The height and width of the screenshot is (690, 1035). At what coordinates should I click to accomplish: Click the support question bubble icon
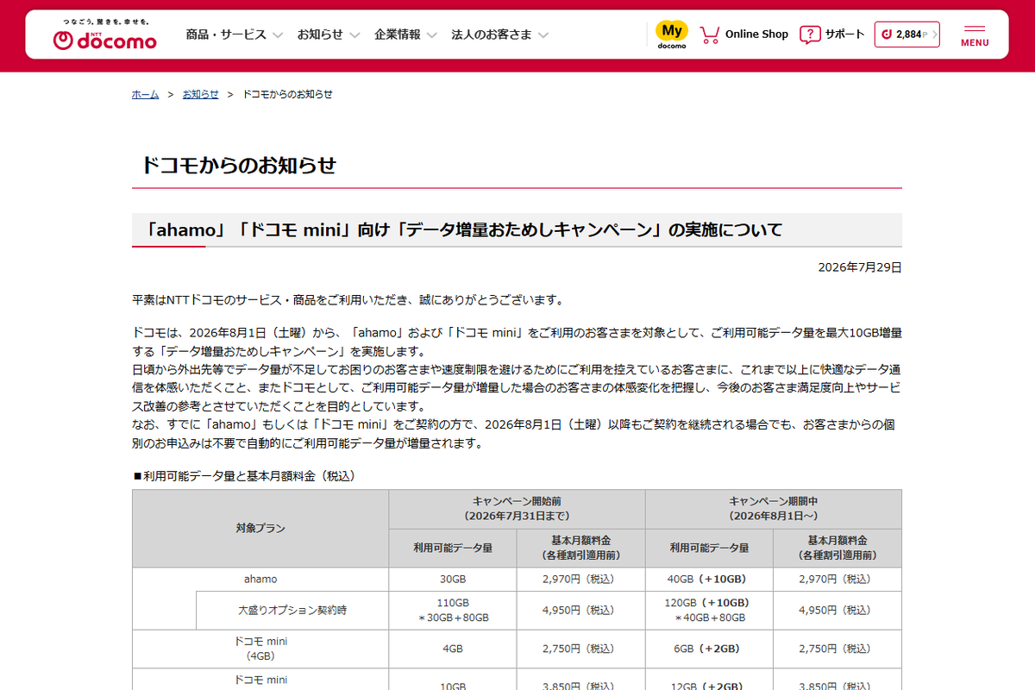click(x=810, y=34)
